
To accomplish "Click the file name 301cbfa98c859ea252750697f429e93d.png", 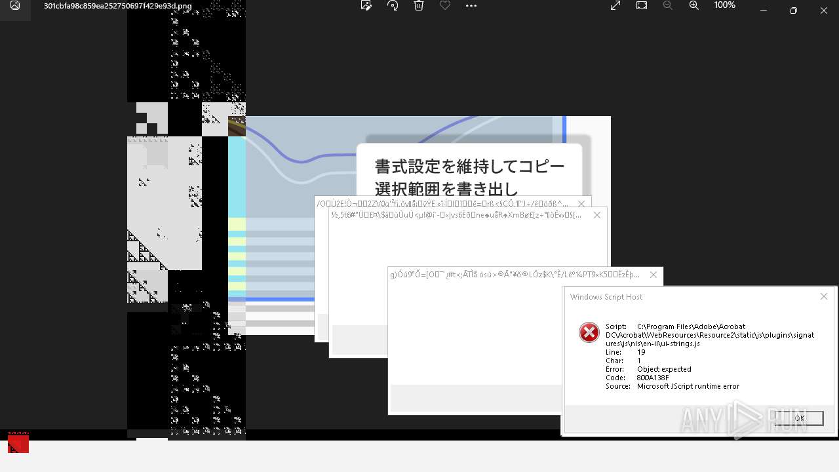I will pyautogui.click(x=118, y=6).
